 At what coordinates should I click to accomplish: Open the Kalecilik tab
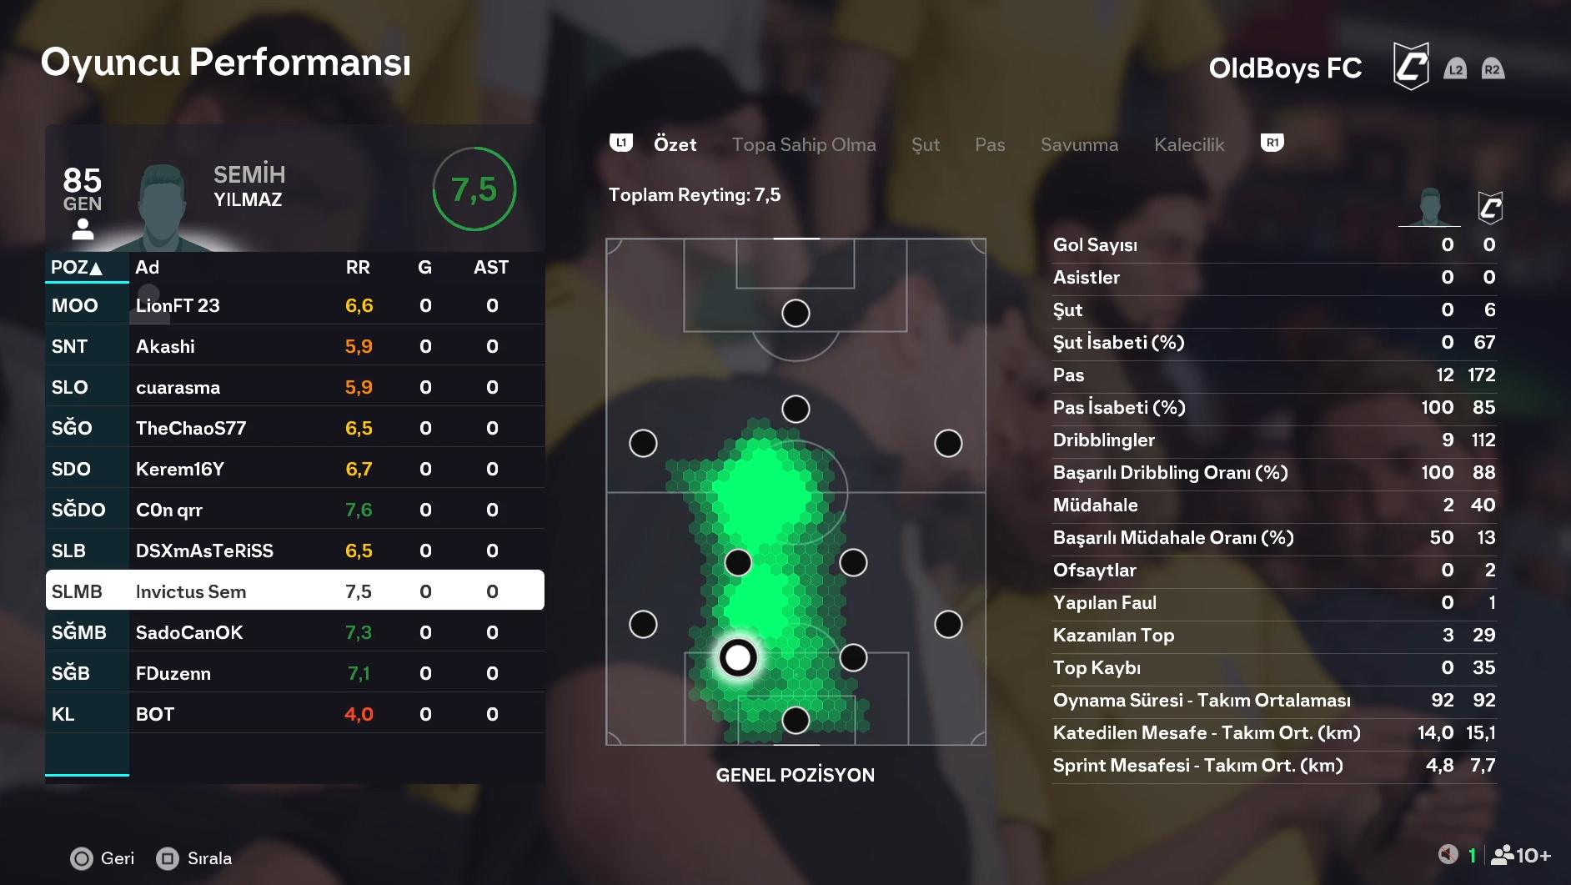1189,144
